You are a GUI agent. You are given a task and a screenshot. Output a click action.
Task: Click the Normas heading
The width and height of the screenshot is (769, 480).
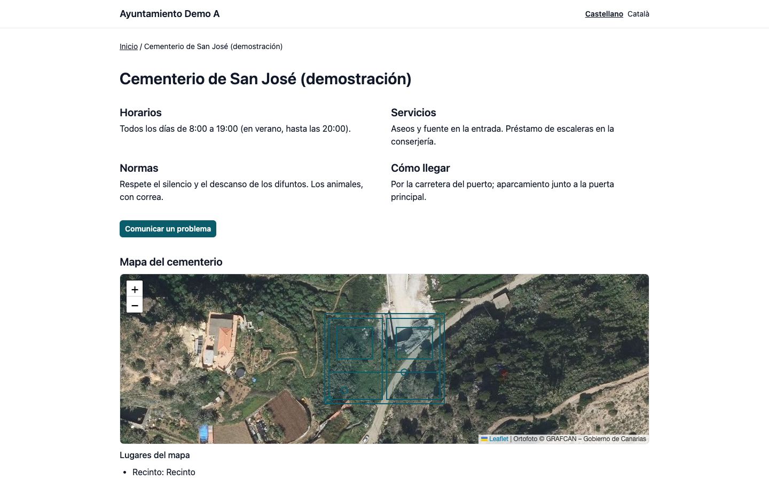(139, 168)
